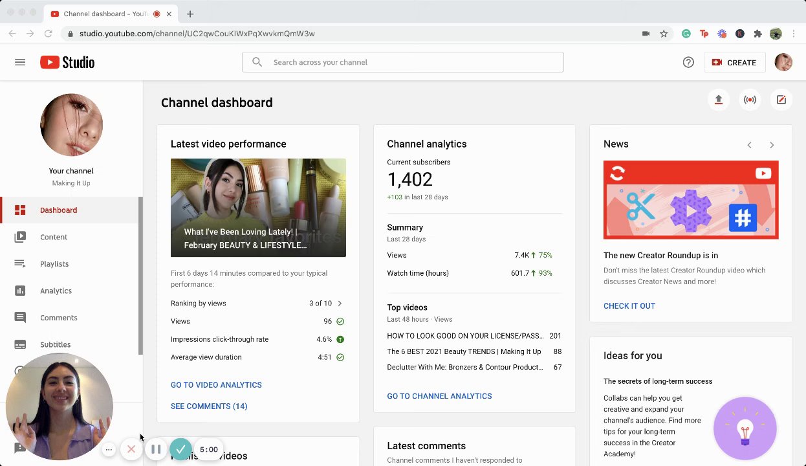Click the sidebar scrollbar

[140, 276]
